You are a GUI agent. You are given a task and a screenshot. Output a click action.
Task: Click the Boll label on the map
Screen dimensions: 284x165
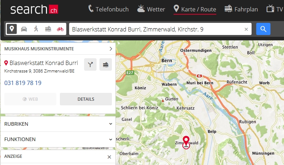[x=251, y=53]
